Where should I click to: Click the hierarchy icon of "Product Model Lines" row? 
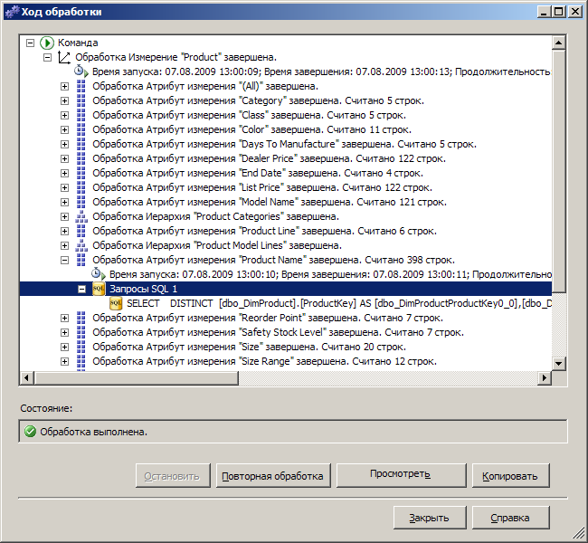pos(81,246)
